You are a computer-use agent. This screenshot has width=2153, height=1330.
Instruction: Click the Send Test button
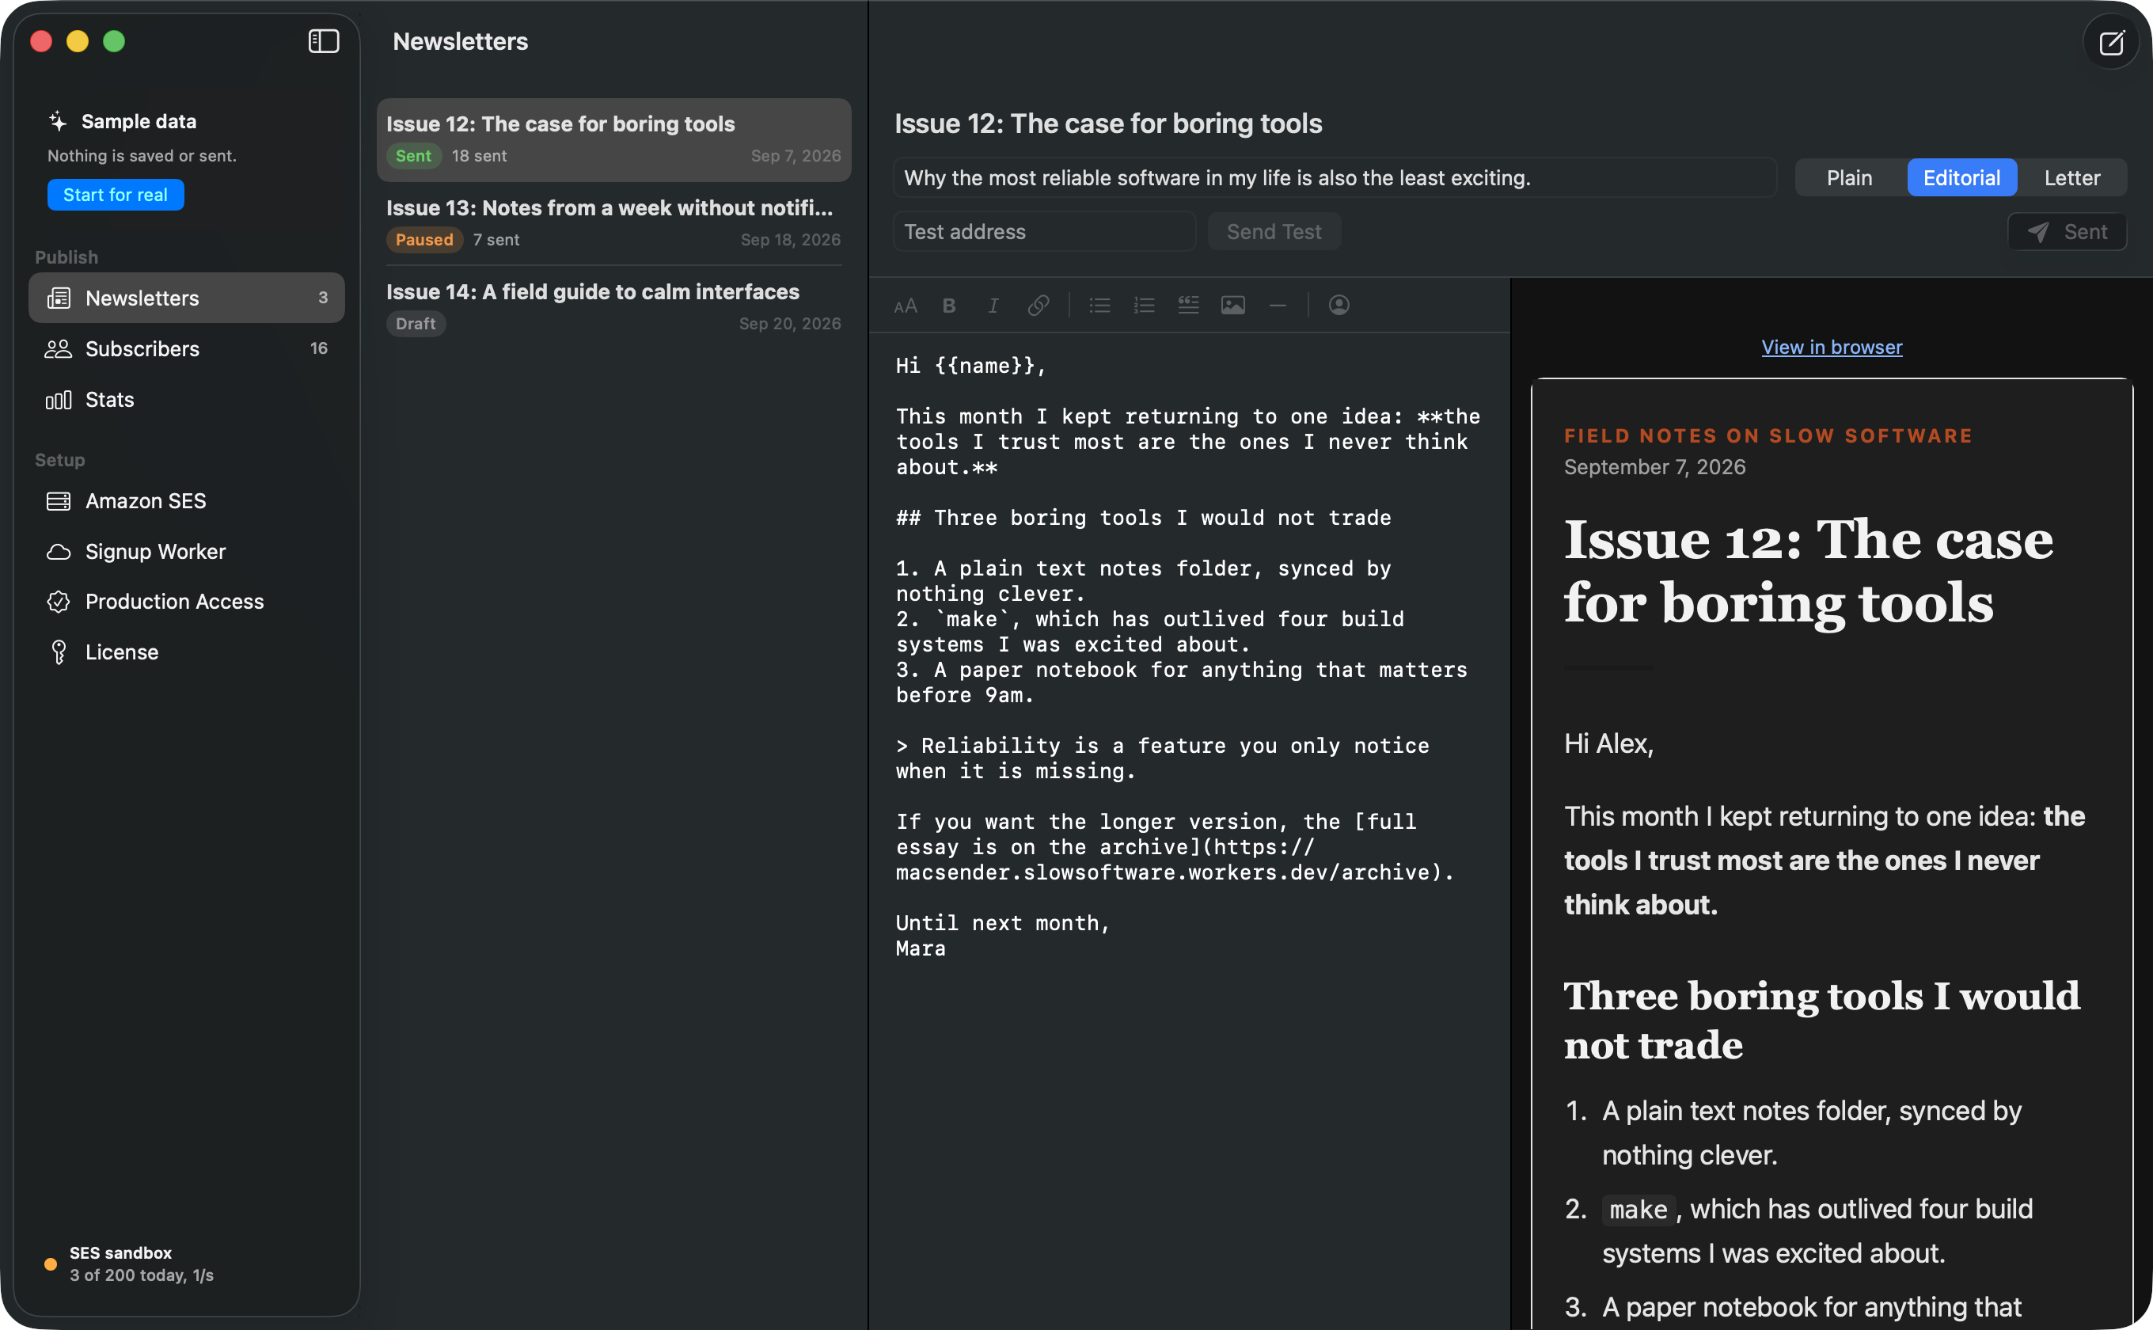tap(1274, 231)
